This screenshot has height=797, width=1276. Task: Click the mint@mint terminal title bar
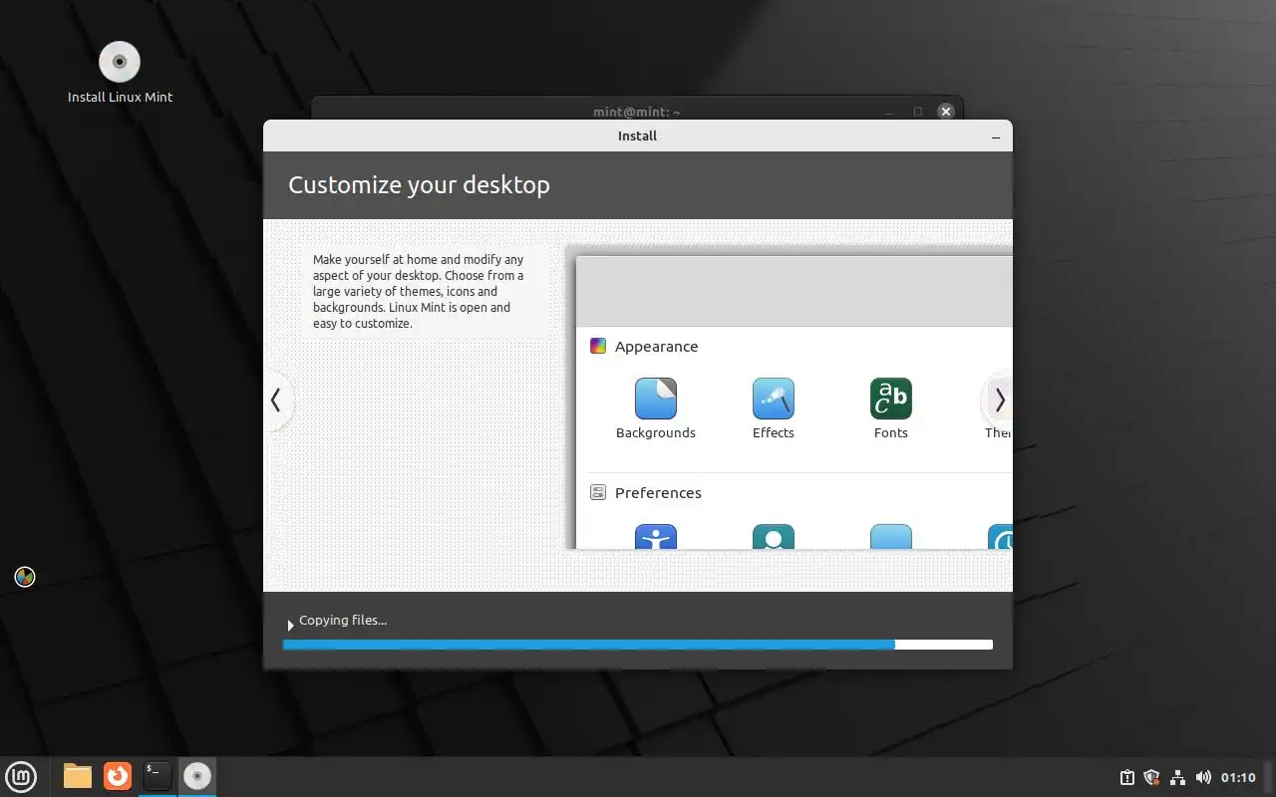[x=638, y=110]
